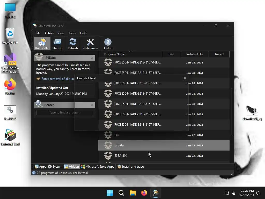This screenshot has height=199, width=265.
Task: Open File Explorer from the taskbar
Action: point(133,193)
